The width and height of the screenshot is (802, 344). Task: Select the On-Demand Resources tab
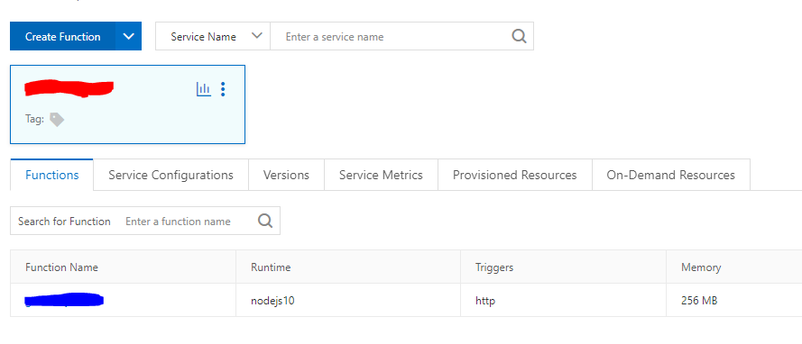point(670,175)
